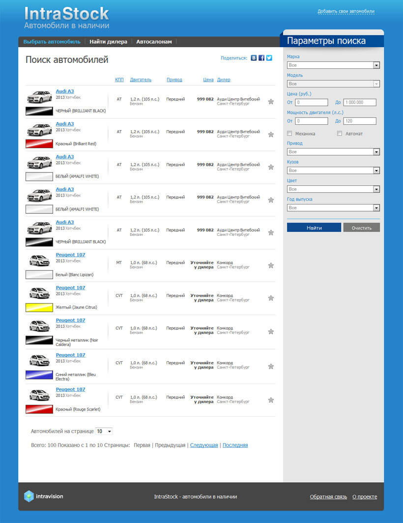Open Peugeot 107 link above Blanc Lipizan color
The width and height of the screenshot is (403, 523).
click(x=70, y=255)
